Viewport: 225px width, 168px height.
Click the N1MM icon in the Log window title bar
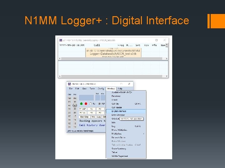tap(61, 40)
